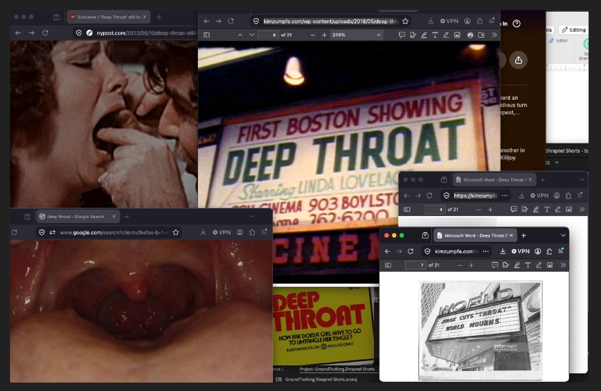Screen dimensions: 601x391
Task: Add image tool in page 7 PDF window
Action: [x=550, y=265]
